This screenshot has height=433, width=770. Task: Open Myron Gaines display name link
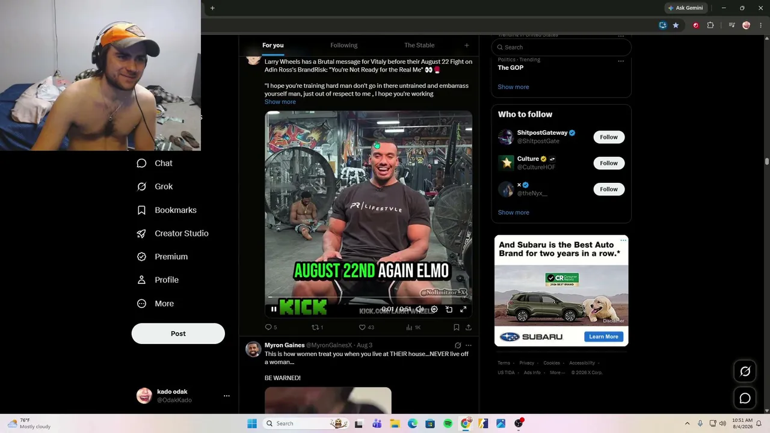click(x=285, y=345)
